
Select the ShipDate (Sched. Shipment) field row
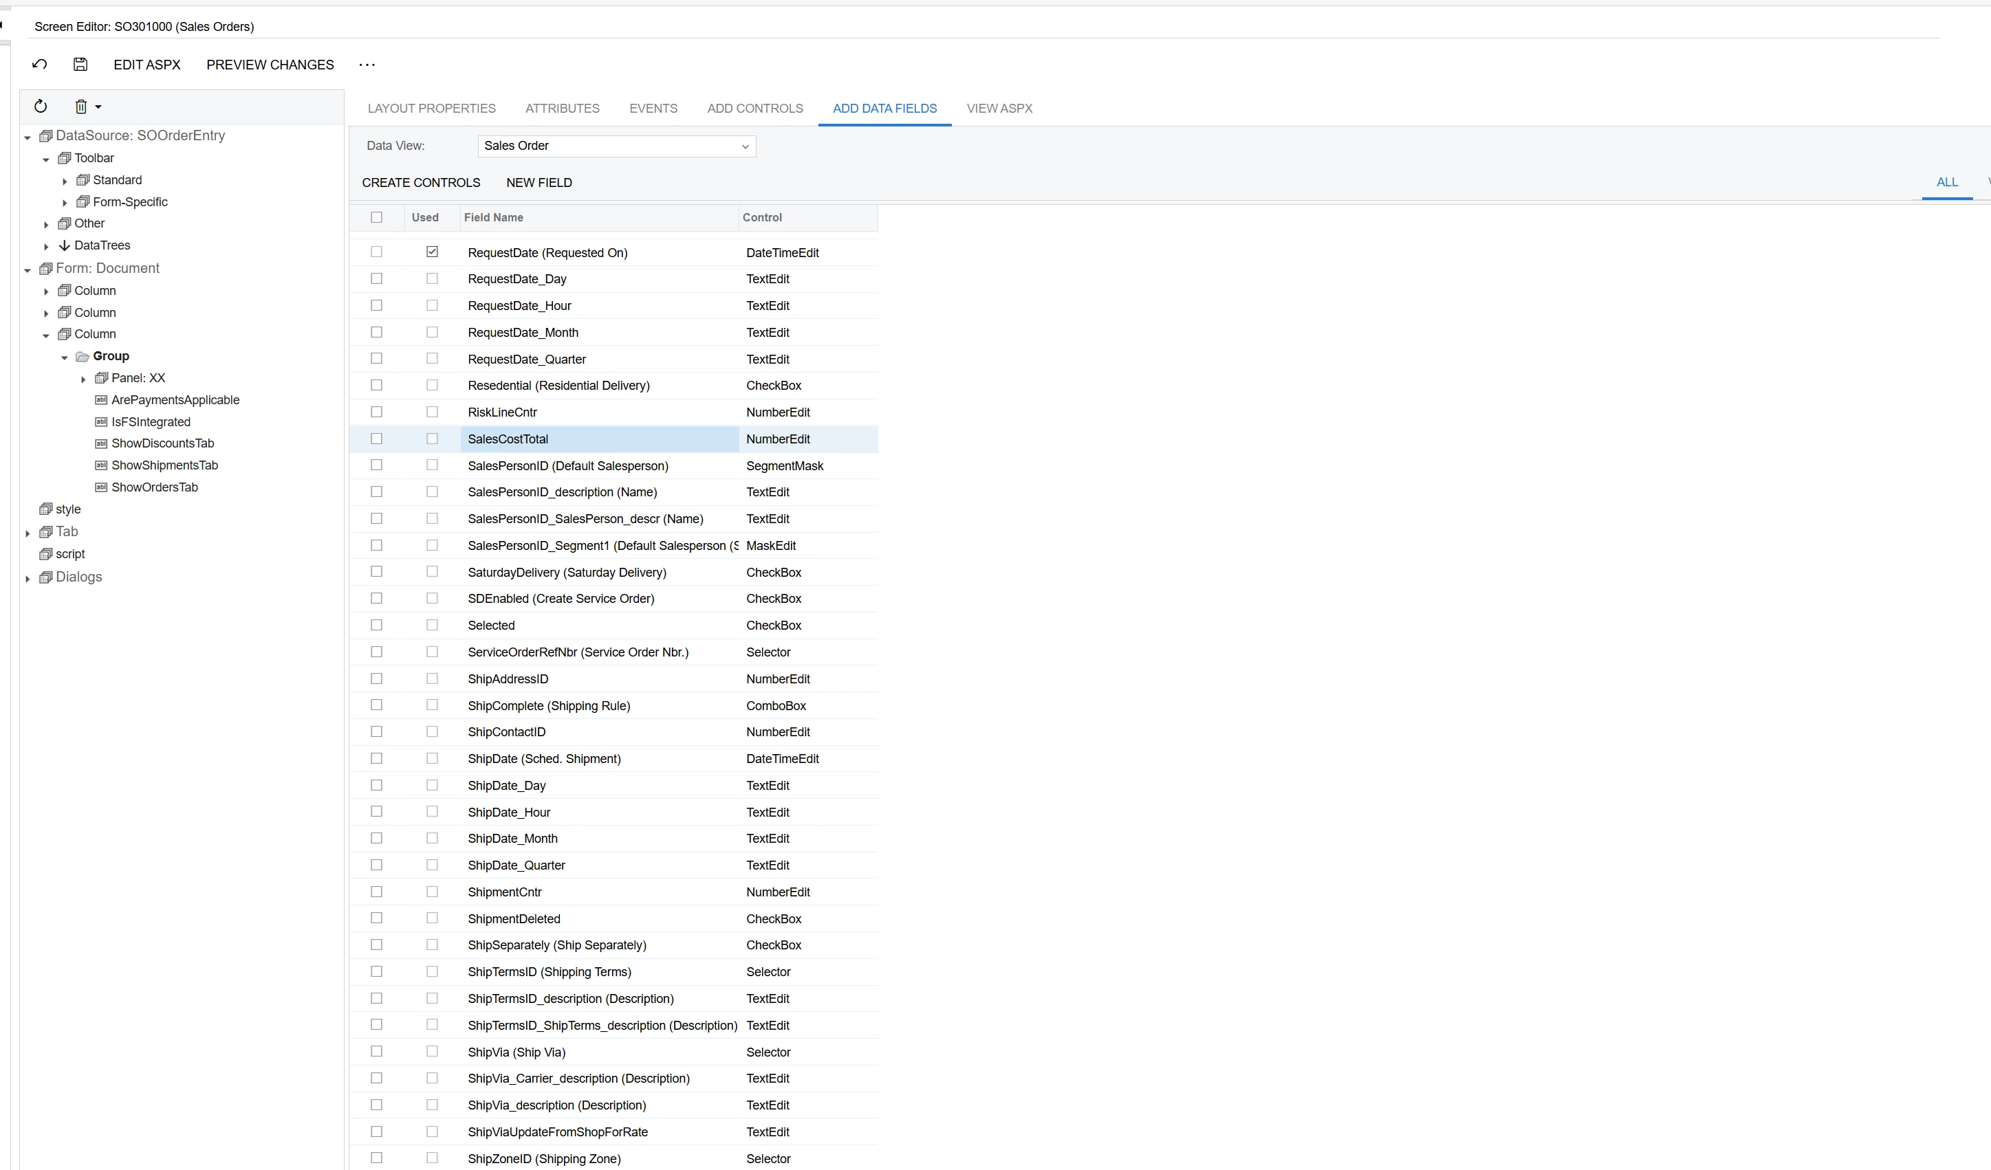pos(545,759)
